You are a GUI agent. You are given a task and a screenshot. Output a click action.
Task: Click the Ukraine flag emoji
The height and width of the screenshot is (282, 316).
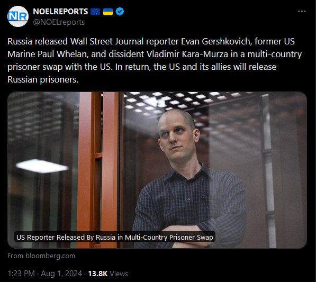(x=108, y=12)
